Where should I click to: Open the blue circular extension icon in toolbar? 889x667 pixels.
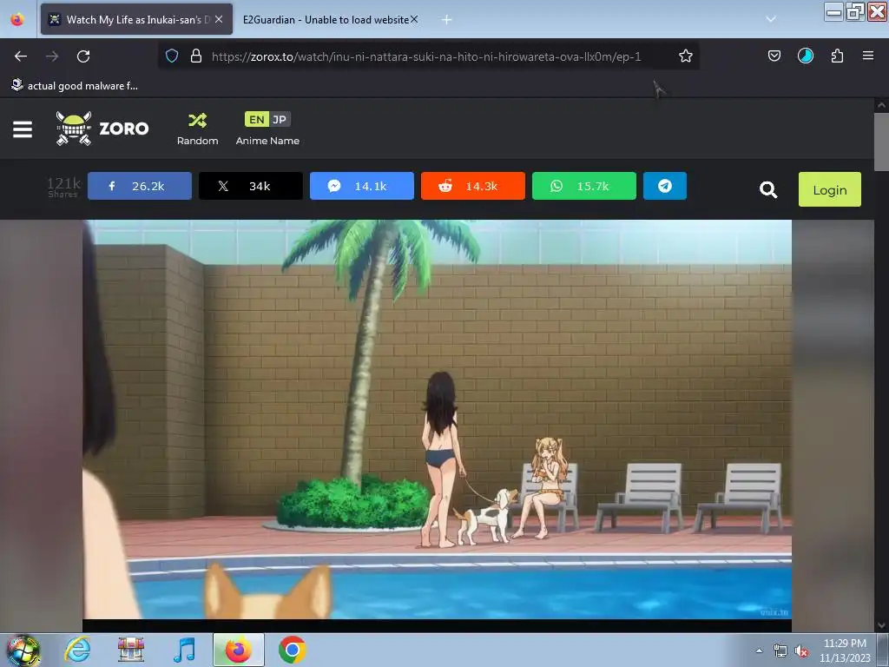(x=805, y=56)
